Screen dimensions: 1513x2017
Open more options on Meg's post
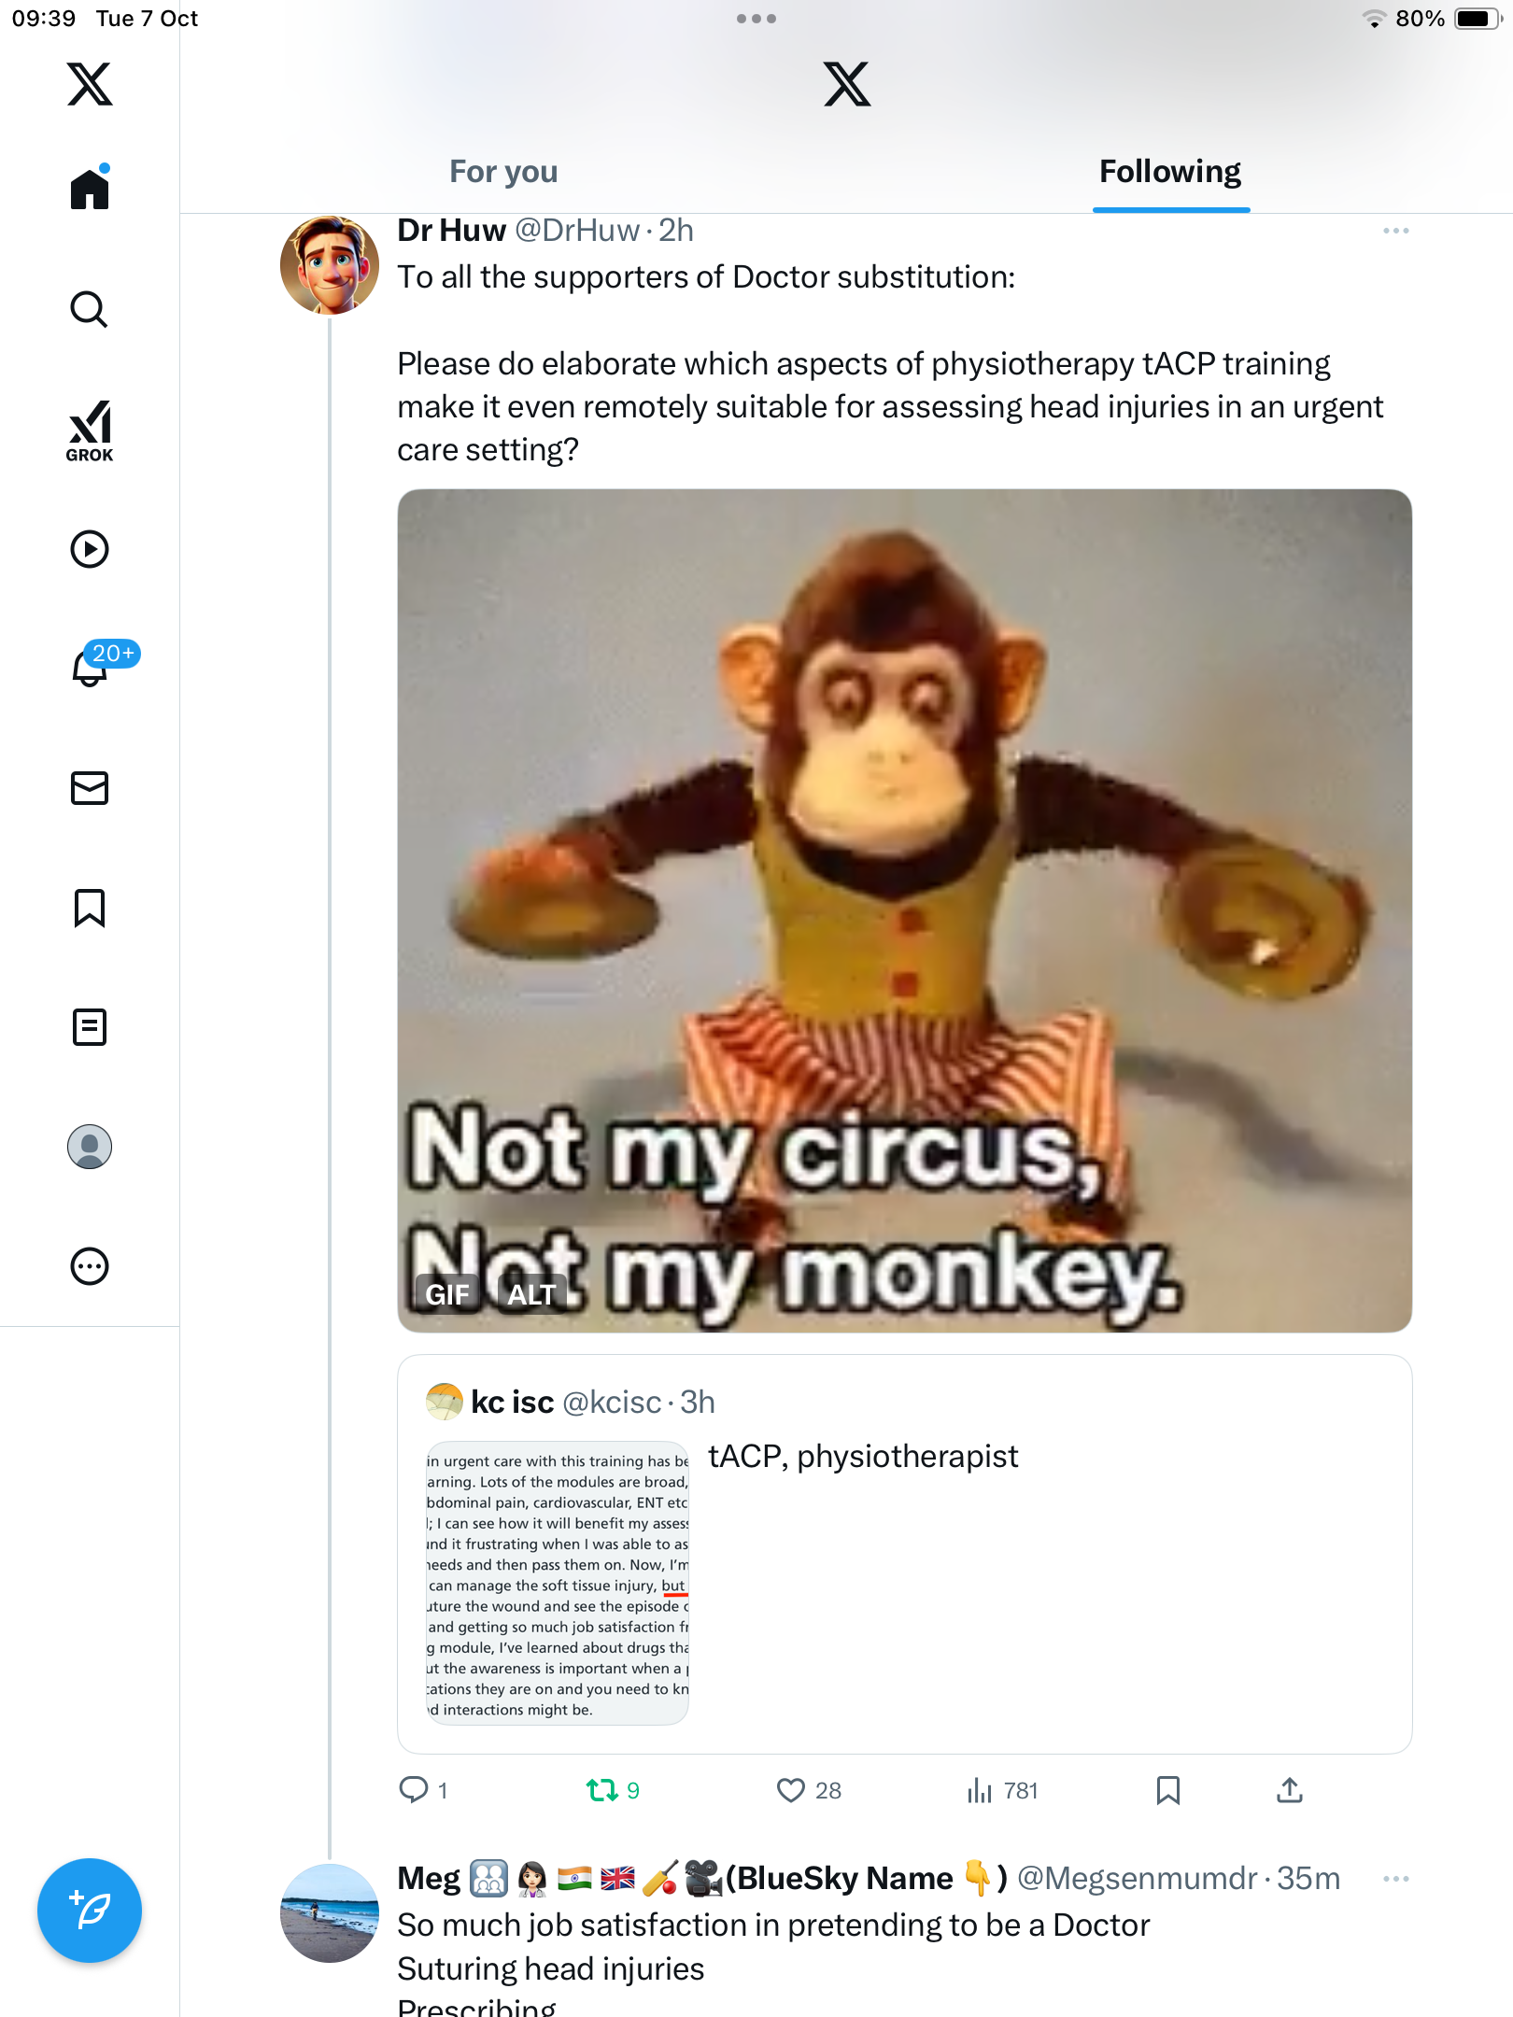(x=1395, y=1879)
